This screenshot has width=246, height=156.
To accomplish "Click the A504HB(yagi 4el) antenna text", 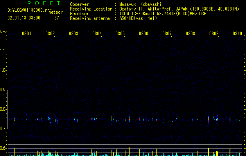I will (138, 18).
